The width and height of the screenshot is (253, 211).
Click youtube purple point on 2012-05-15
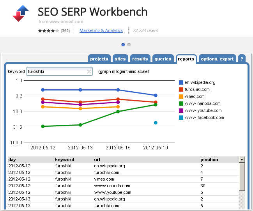click(118, 102)
